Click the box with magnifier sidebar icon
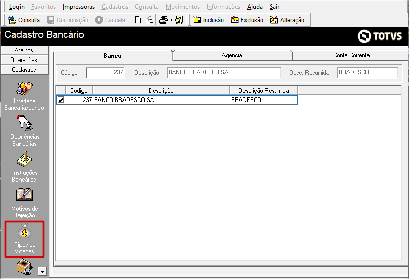 pyautogui.click(x=24, y=267)
